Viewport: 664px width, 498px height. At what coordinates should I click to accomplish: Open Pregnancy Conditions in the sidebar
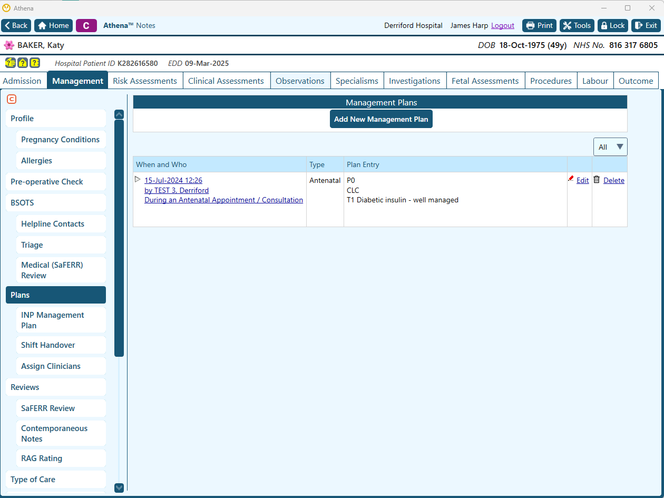point(61,140)
